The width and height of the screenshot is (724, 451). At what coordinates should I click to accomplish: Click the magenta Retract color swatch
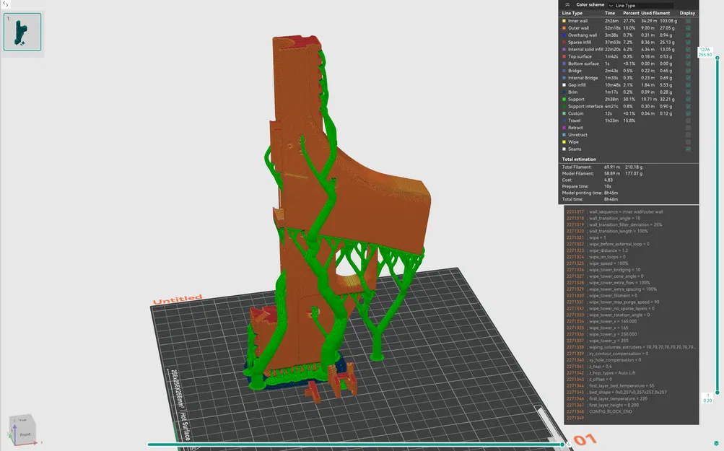564,128
